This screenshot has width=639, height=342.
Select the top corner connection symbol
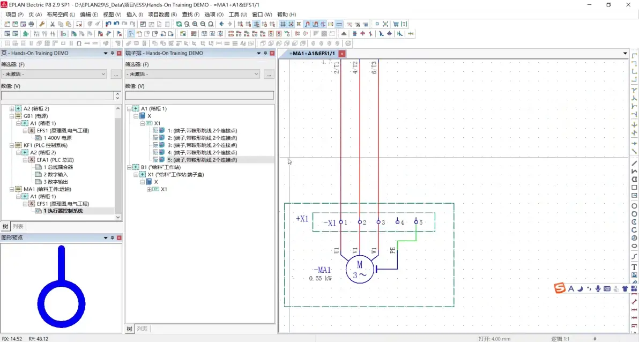[634, 55]
